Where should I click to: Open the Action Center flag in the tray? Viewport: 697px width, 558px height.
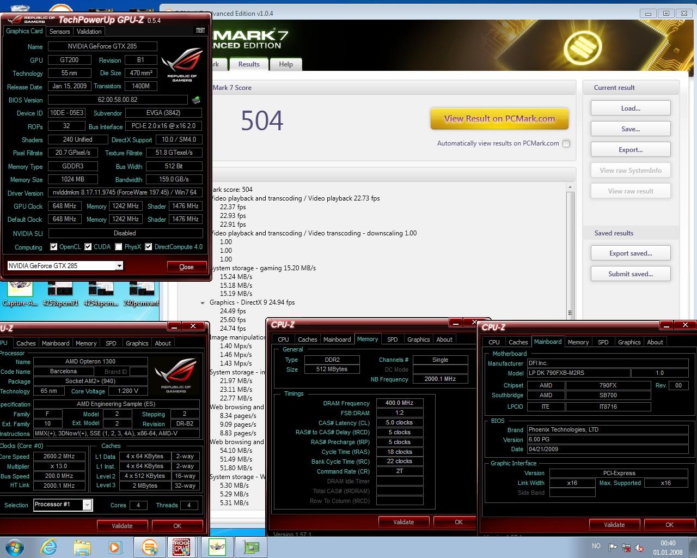[x=613, y=547]
